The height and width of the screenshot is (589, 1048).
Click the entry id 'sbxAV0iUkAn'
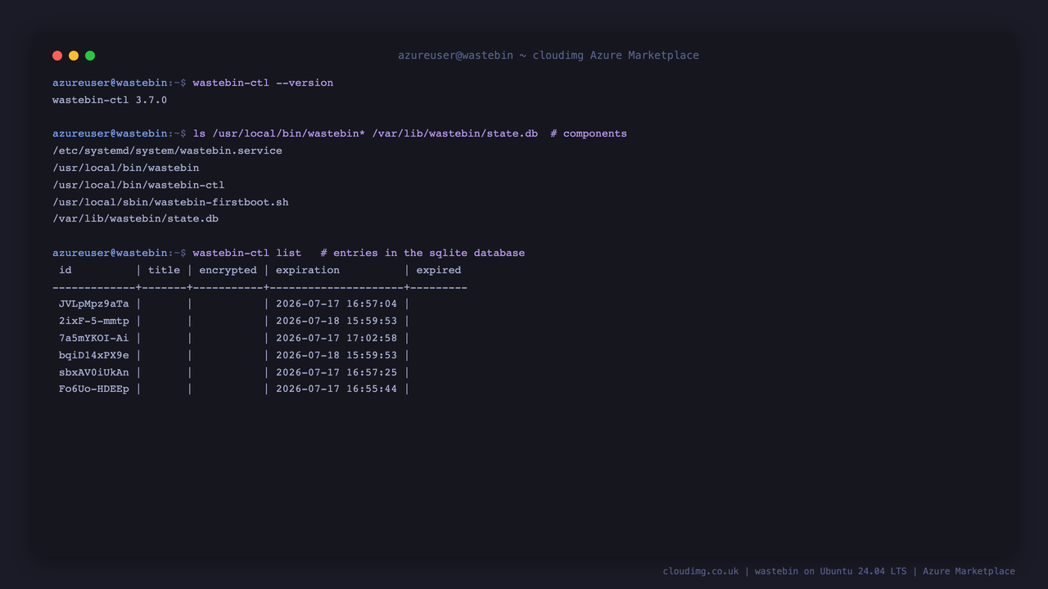point(93,372)
